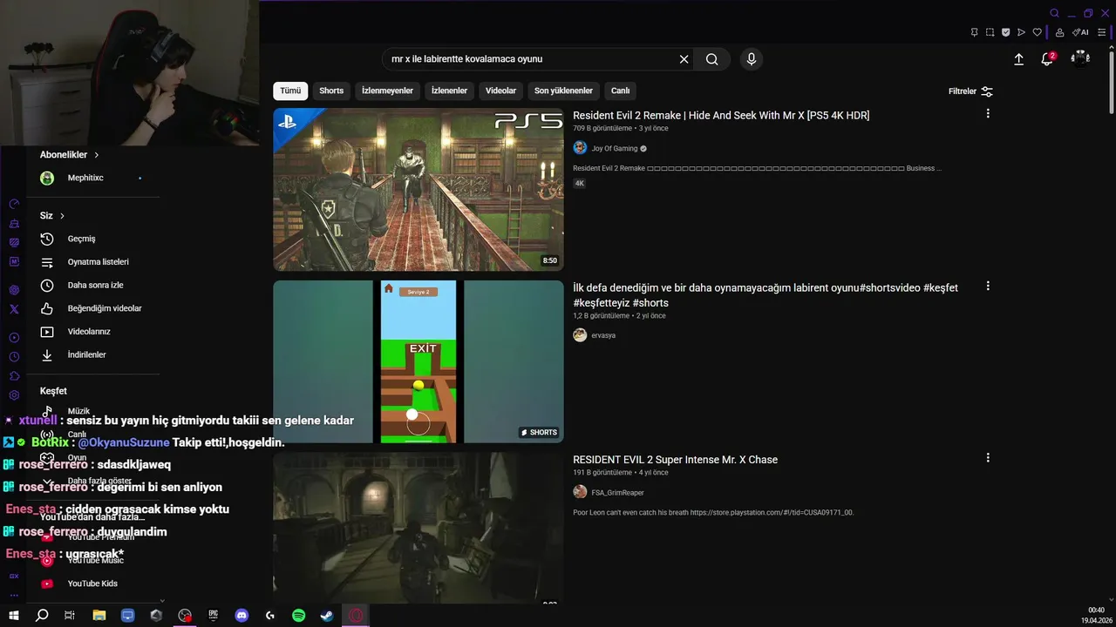1116x627 pixels.
Task: Toggle the browser ad-blocker shield icon
Action: click(1005, 32)
